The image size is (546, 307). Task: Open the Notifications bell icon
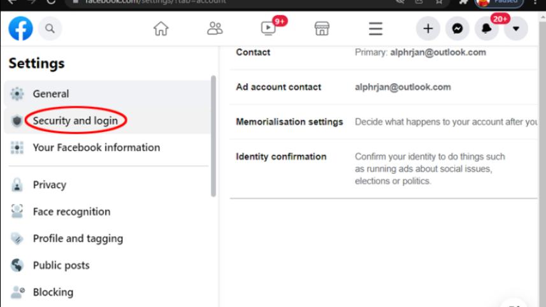tap(486, 29)
